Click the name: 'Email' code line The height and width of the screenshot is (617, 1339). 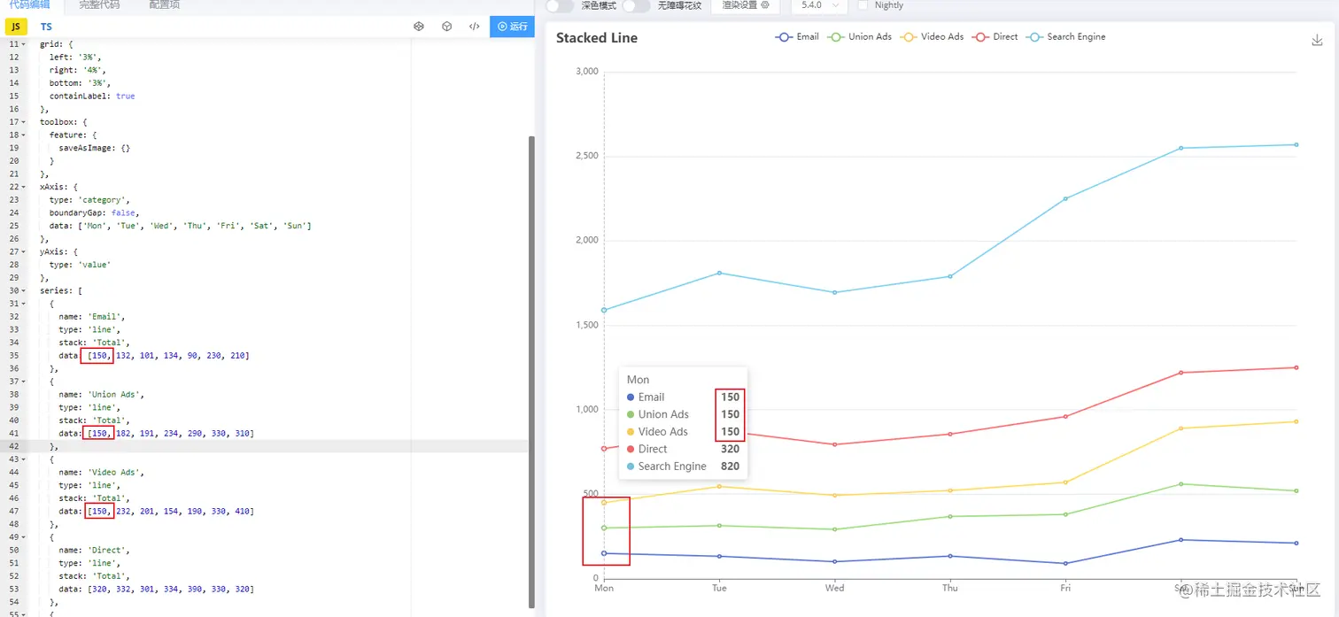(x=92, y=316)
